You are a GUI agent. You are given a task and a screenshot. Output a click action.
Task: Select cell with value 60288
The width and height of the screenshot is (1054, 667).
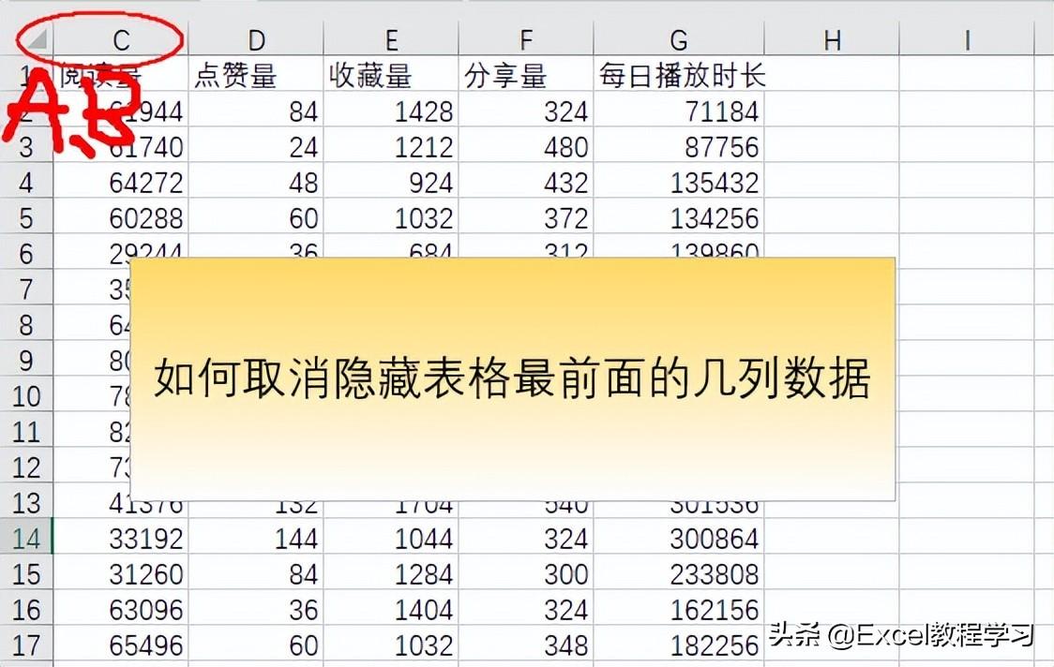[x=121, y=217]
